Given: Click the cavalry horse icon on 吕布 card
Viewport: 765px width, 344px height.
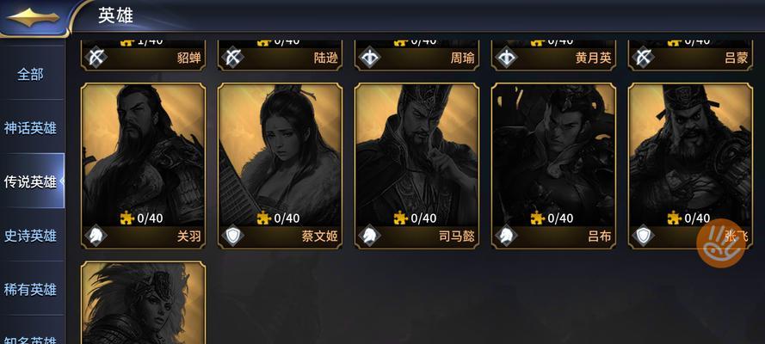Looking at the screenshot, I should pyautogui.click(x=505, y=236).
